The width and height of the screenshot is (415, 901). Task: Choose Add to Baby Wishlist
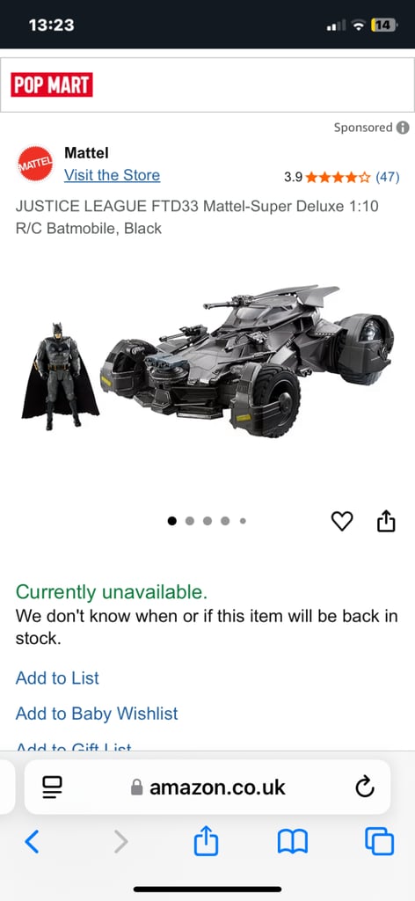click(97, 714)
